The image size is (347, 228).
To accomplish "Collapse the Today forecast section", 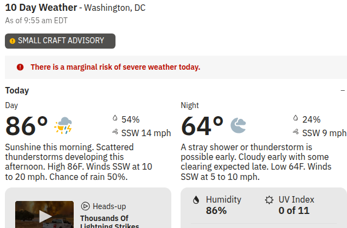I will coord(343,90).
